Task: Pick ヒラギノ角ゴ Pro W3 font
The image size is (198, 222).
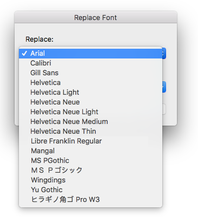Action: pos(90,200)
